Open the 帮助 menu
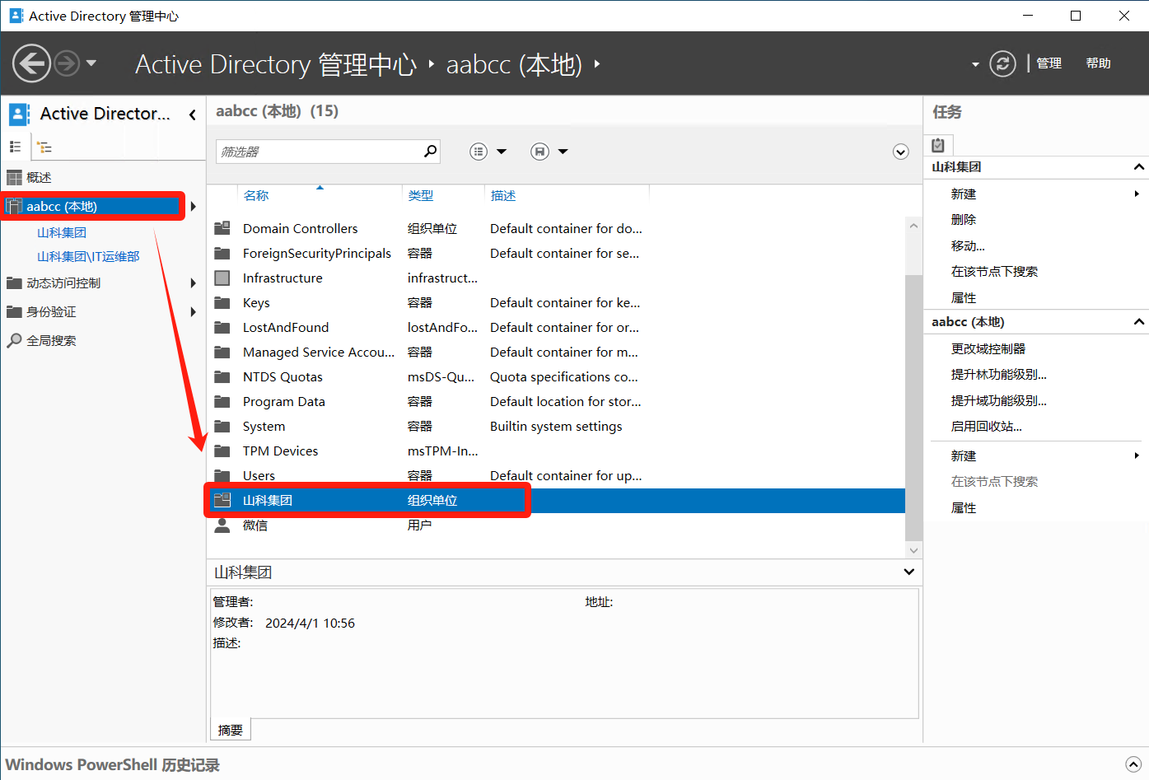The height and width of the screenshot is (780, 1149). point(1098,63)
